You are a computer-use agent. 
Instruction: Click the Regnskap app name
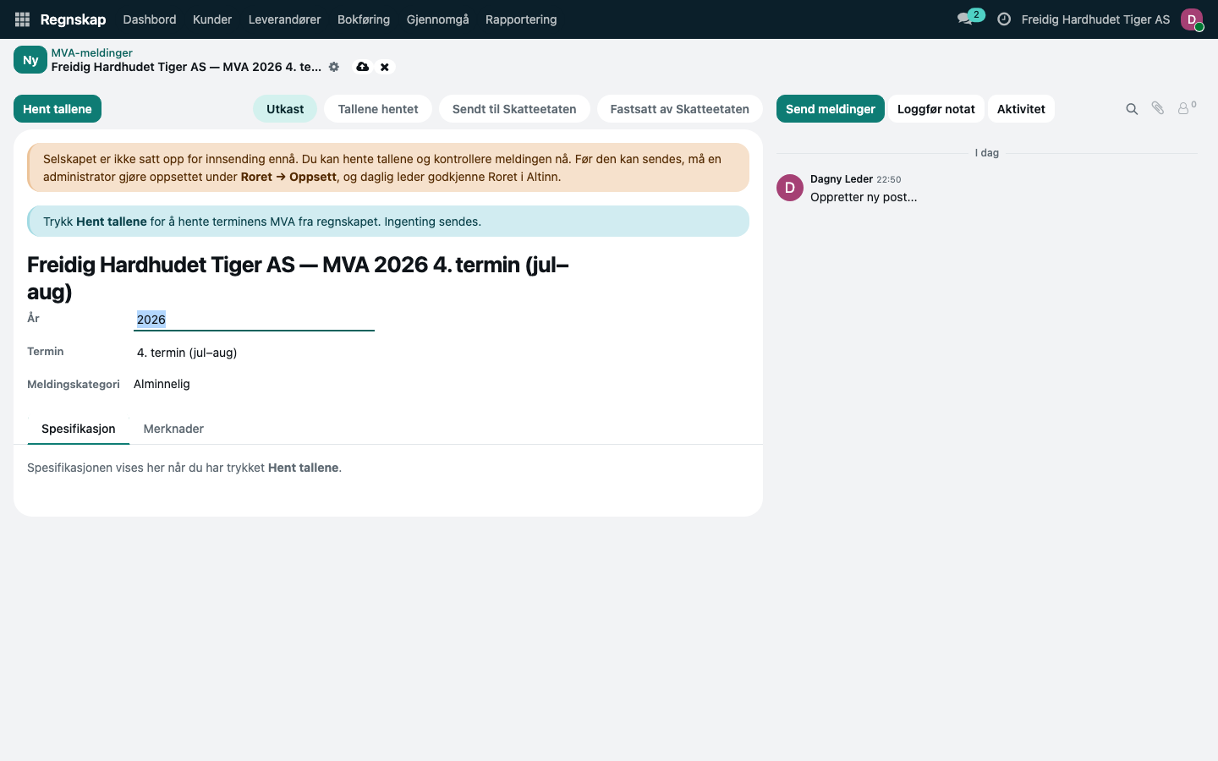(74, 19)
